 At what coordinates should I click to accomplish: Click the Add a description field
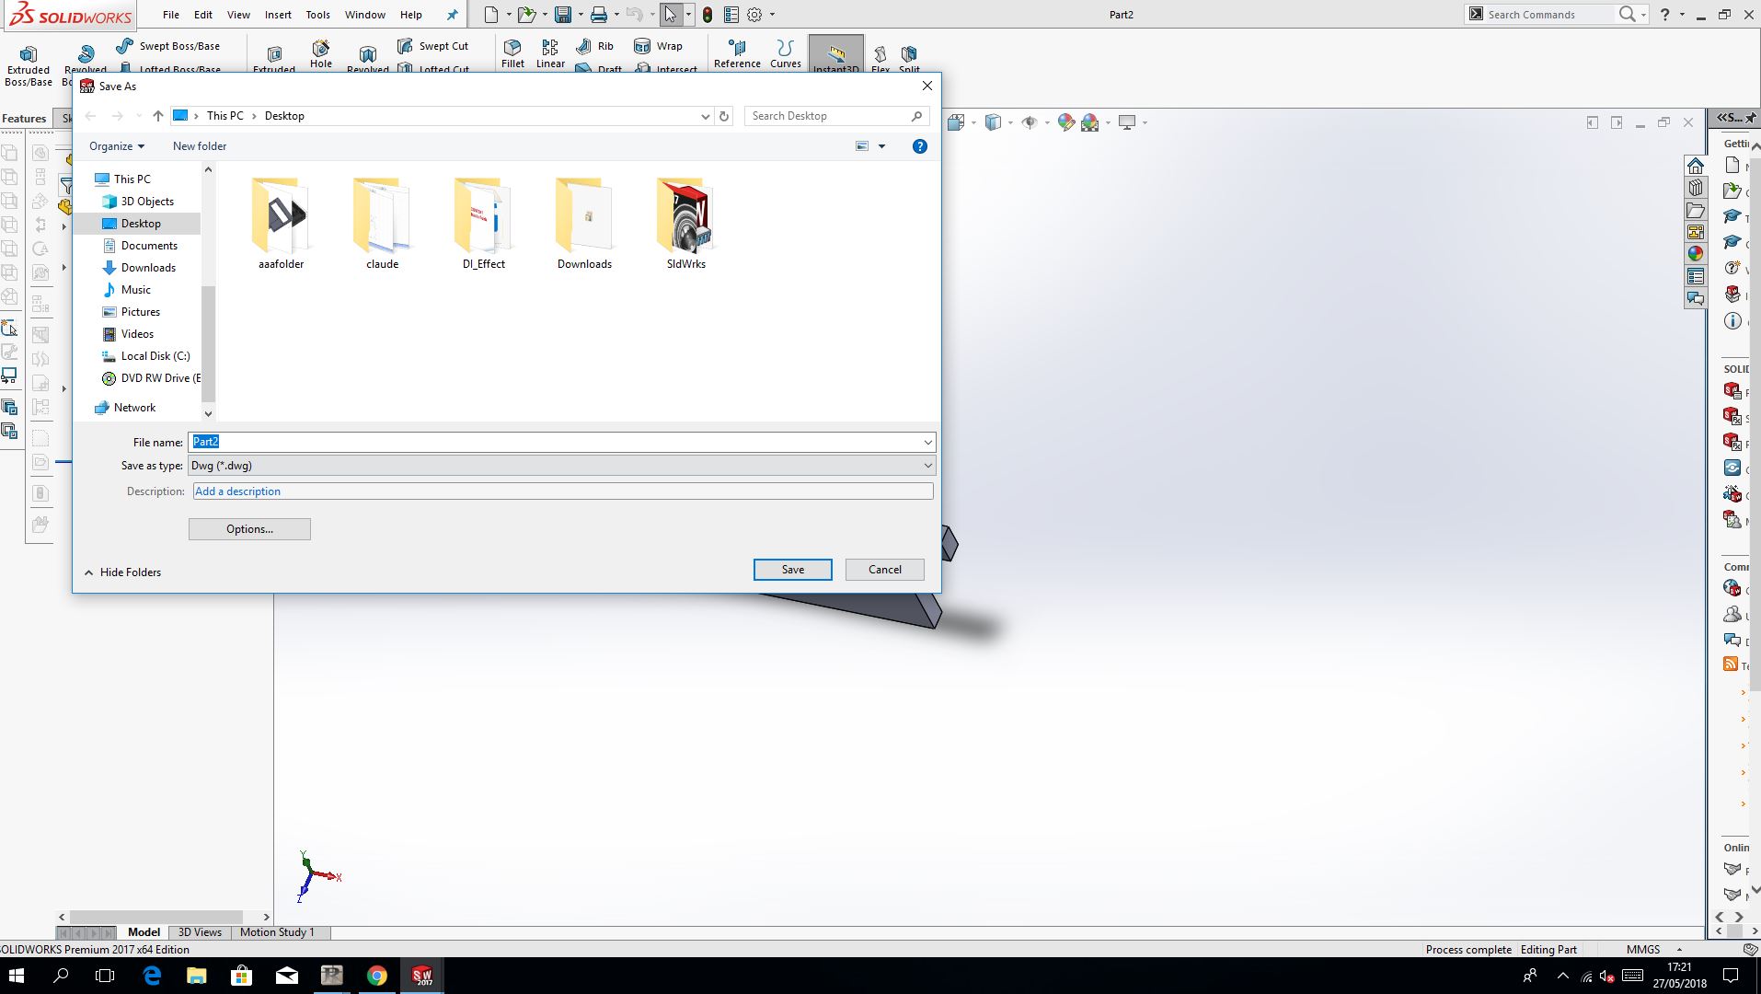coord(563,491)
